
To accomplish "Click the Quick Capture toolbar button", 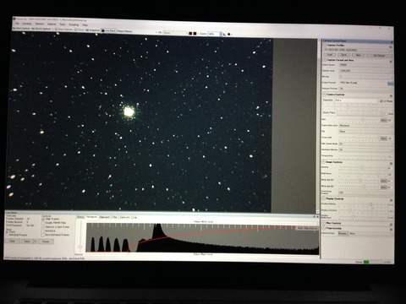I will (x=41, y=29).
